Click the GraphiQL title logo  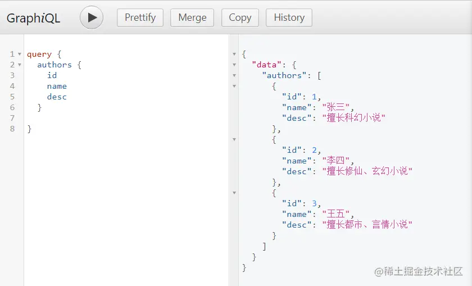33,18
